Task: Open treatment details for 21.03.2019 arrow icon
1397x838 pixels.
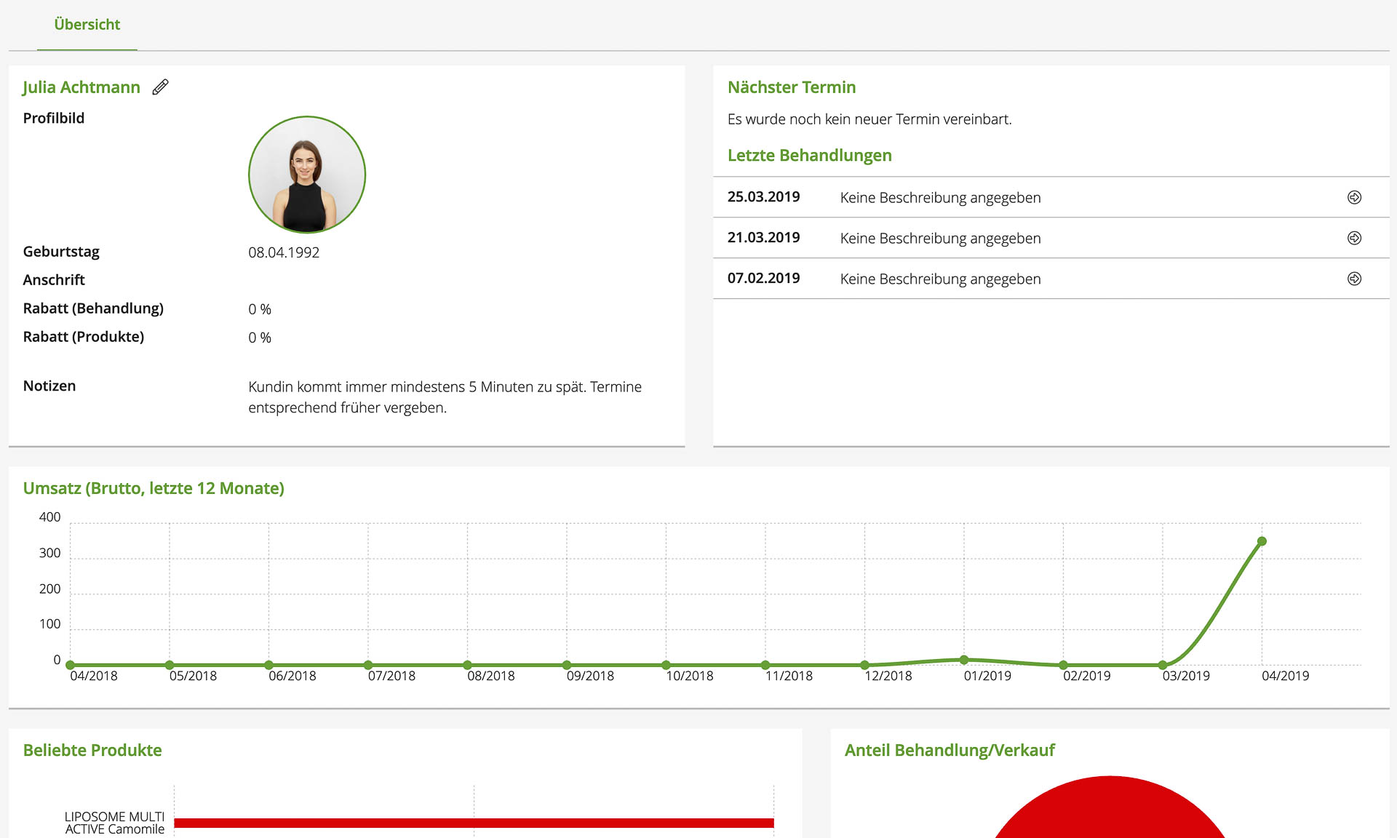Action: [1354, 239]
